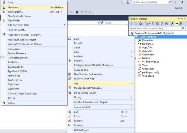187x133 pixels.
Task: Click the feedback icon beside Quick Launch
Action: [x=128, y=2]
